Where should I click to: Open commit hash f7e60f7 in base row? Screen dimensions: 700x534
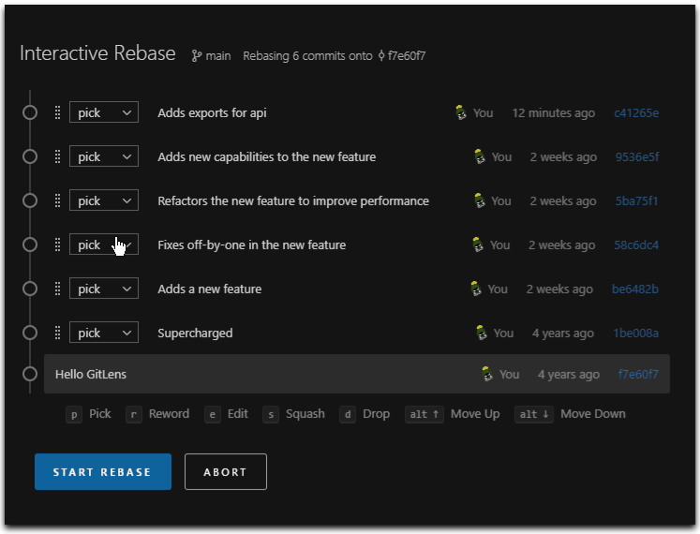click(638, 374)
